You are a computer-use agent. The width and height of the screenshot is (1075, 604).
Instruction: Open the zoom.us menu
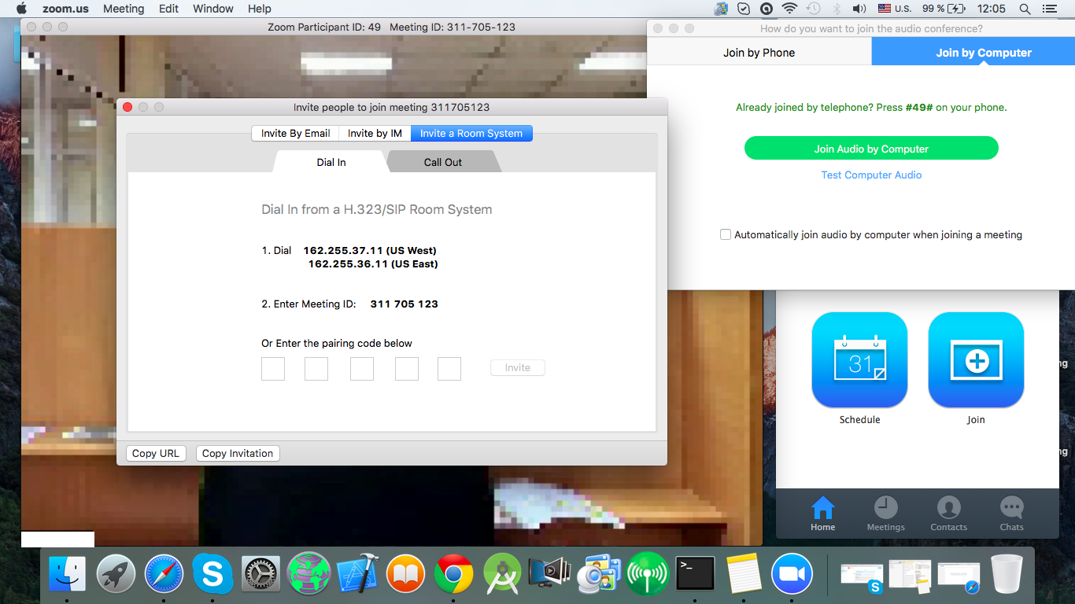65,9
